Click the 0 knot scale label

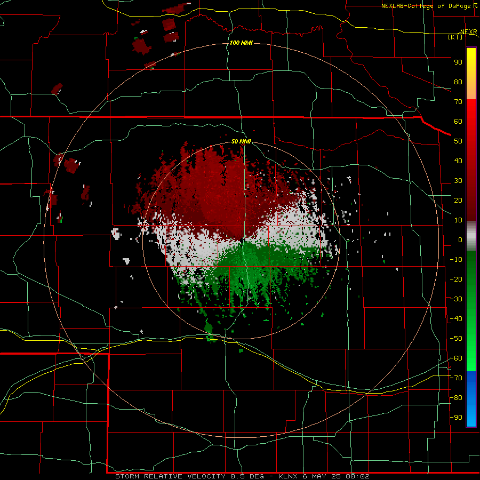[x=460, y=240]
